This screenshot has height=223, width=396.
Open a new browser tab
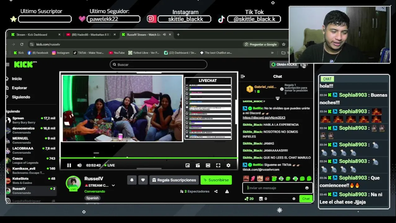[x=178, y=35]
